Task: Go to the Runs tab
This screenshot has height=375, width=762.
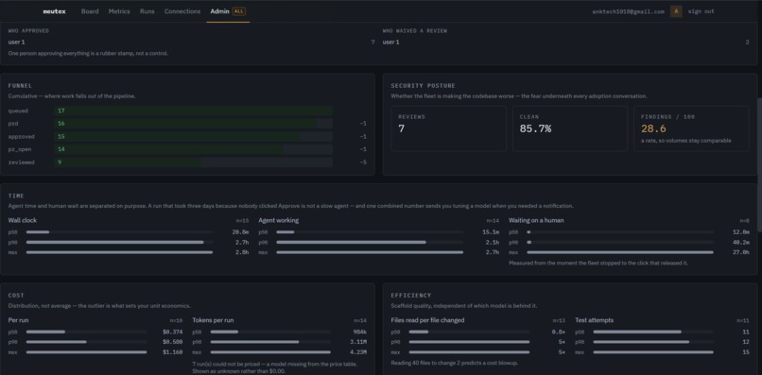Action: (147, 11)
